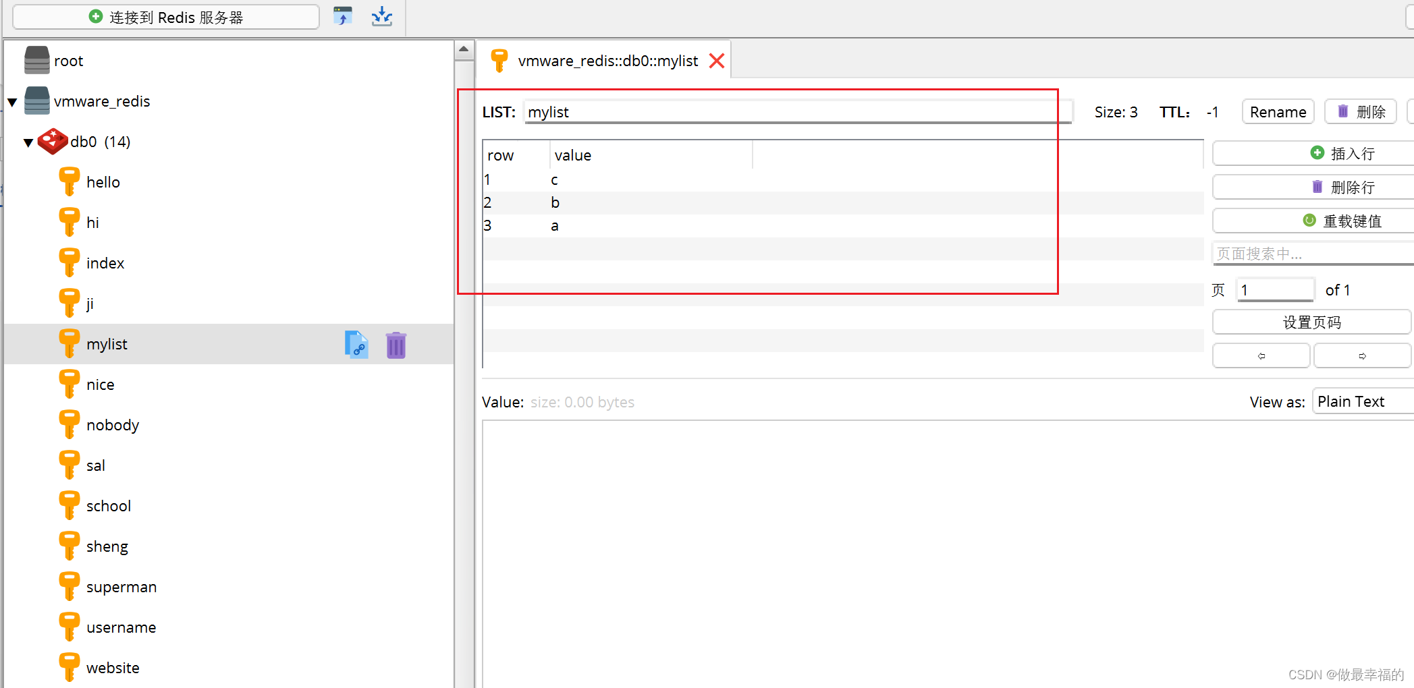Click the key icon beside index

point(69,262)
